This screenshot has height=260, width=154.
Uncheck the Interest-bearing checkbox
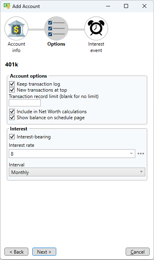pyautogui.click(x=12, y=137)
